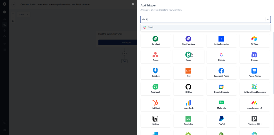The image size is (274, 135).
Task: Click the GitHub app icon
Action: click(x=188, y=87)
